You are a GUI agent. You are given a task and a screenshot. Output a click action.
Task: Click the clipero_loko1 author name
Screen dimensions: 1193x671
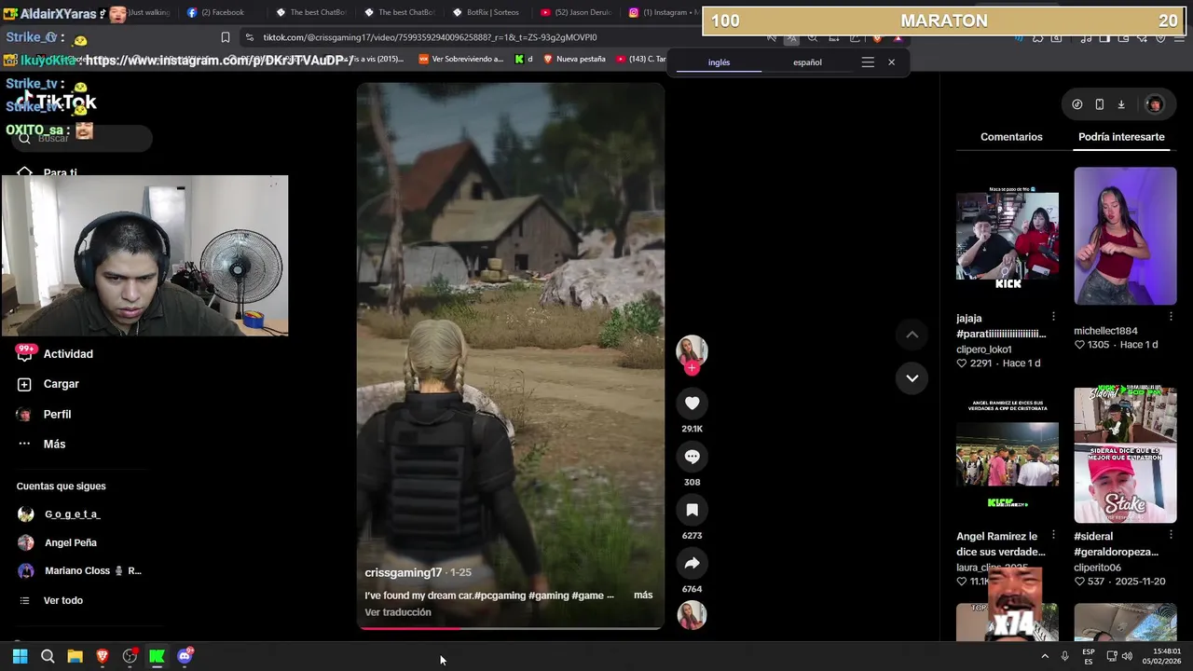point(984,349)
